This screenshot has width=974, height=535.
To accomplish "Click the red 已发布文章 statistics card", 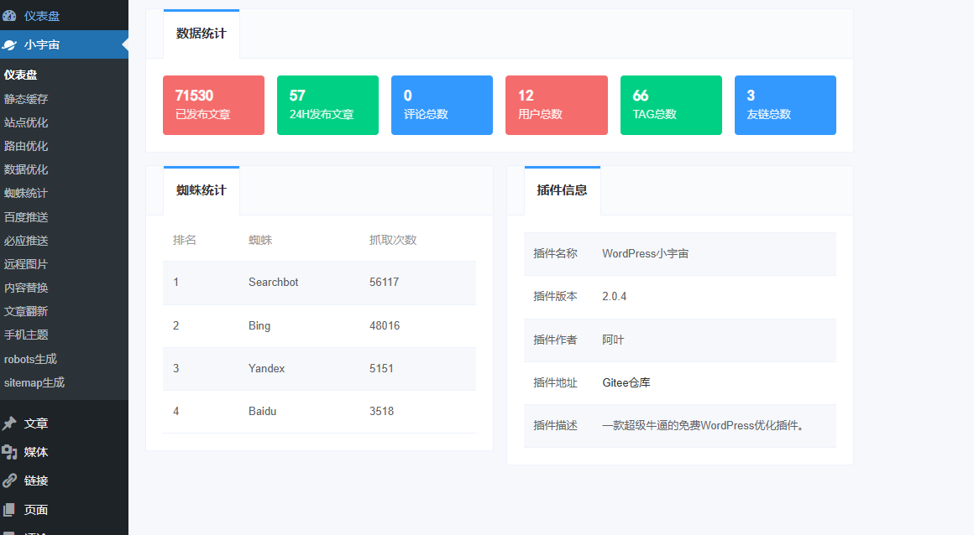I will pyautogui.click(x=213, y=105).
